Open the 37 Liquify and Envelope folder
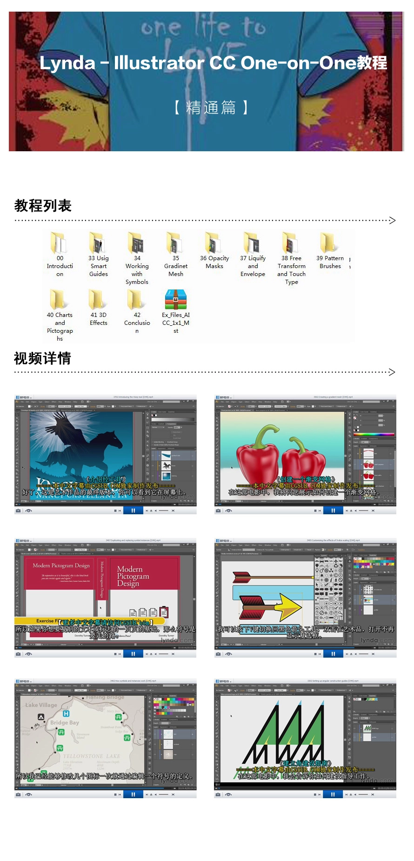Screen dimensions: 414x861 [253, 254]
